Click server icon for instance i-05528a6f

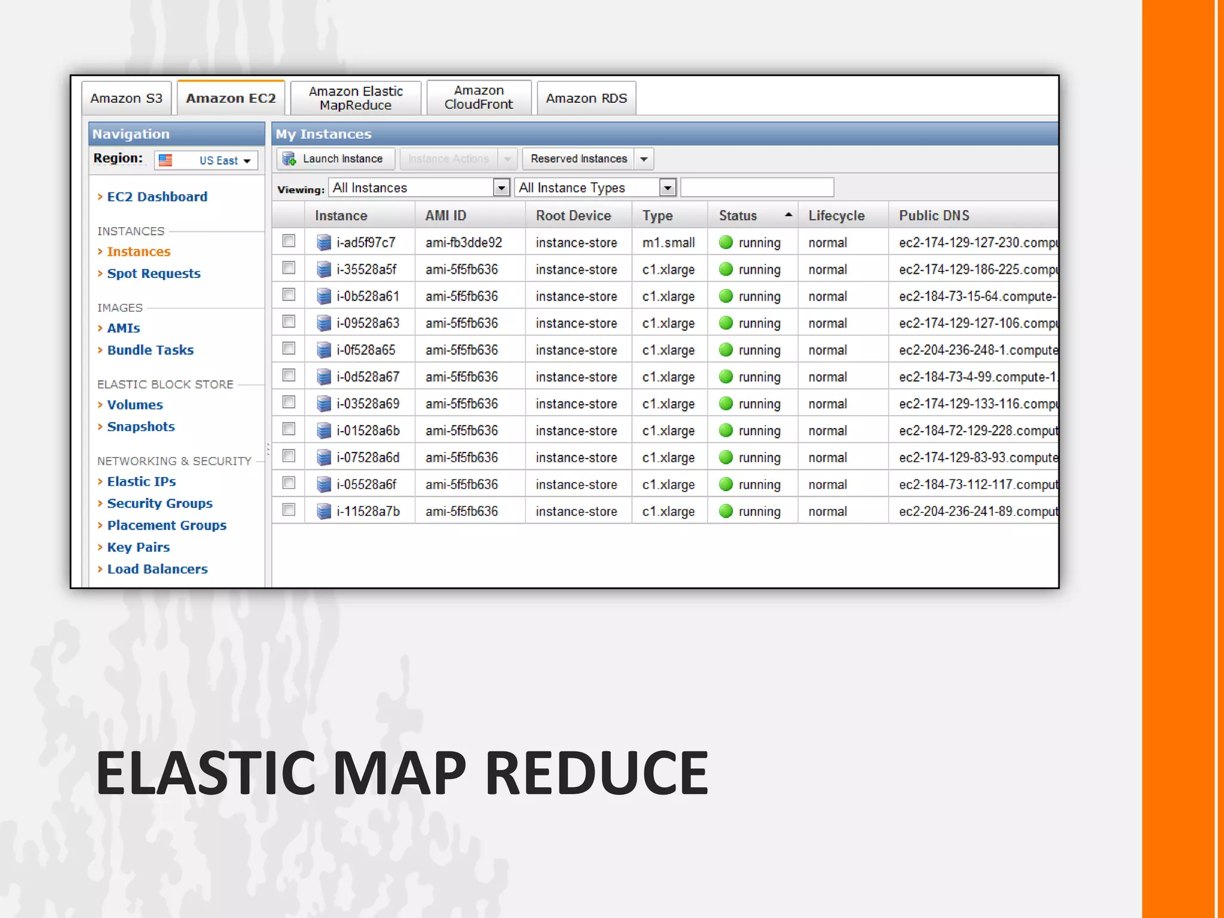[324, 484]
